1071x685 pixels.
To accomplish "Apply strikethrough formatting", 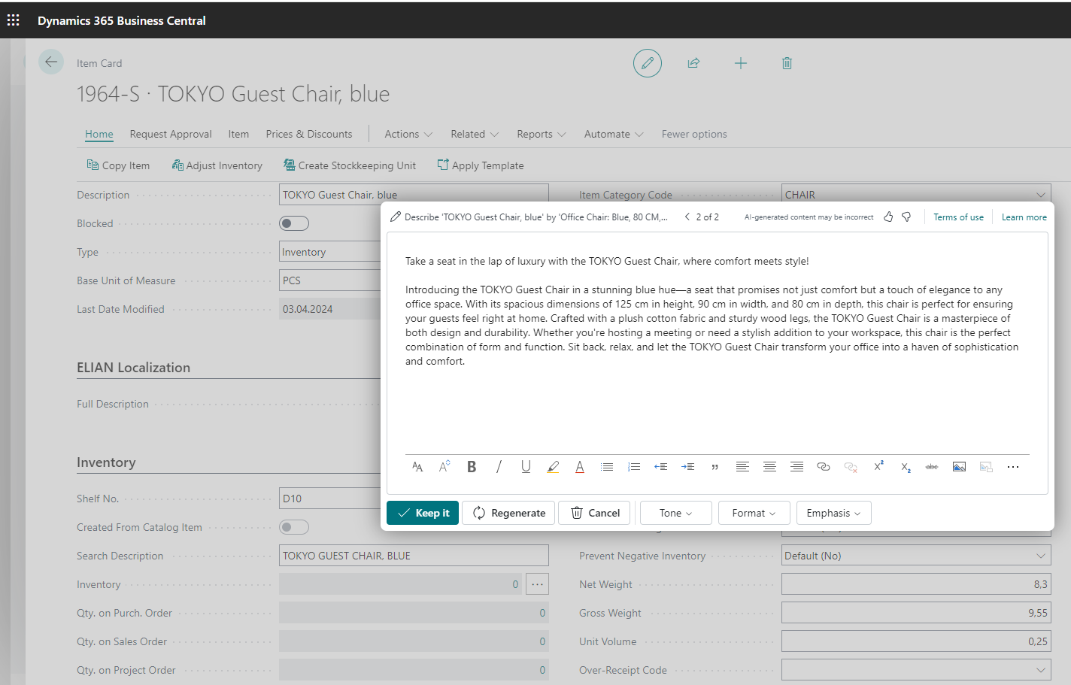I will (x=932, y=467).
